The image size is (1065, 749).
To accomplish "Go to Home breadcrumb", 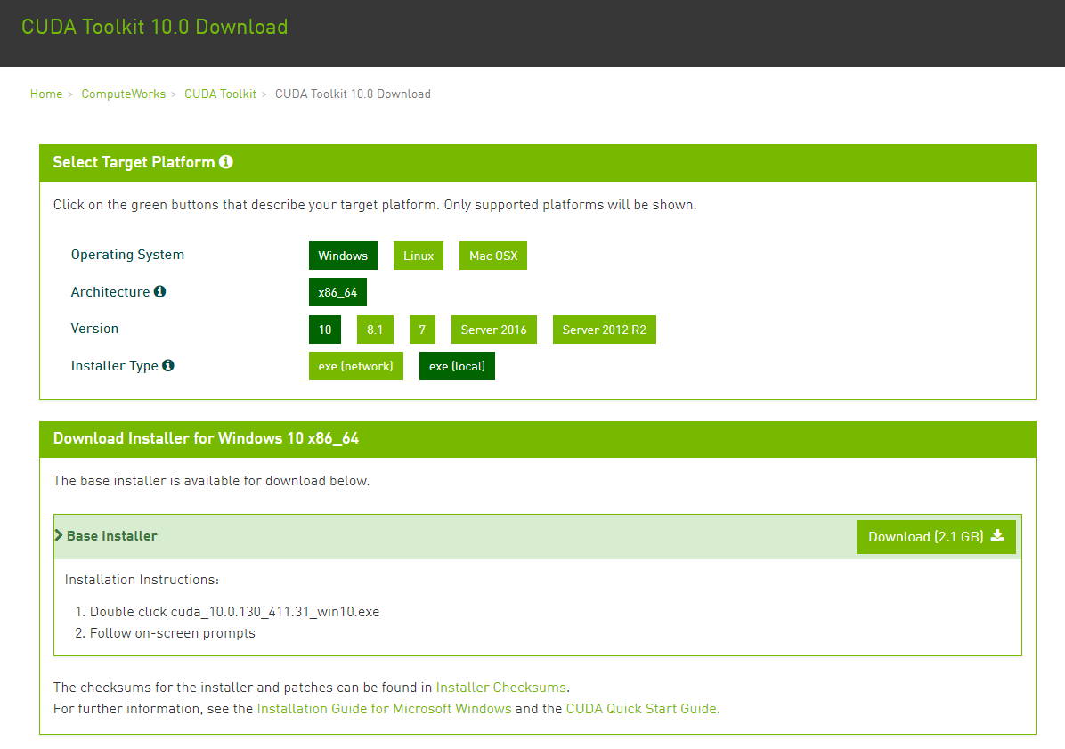I will click(46, 94).
